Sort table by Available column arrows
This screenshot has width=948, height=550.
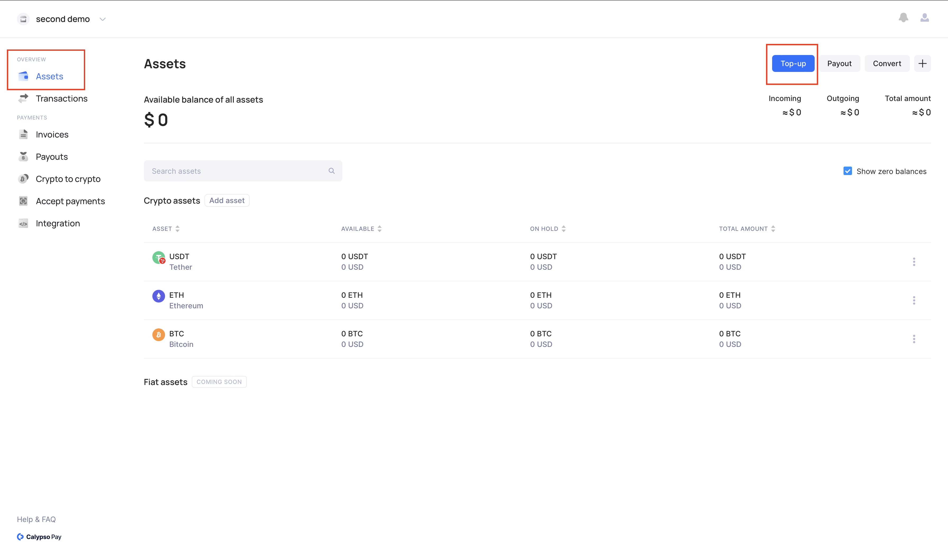379,229
